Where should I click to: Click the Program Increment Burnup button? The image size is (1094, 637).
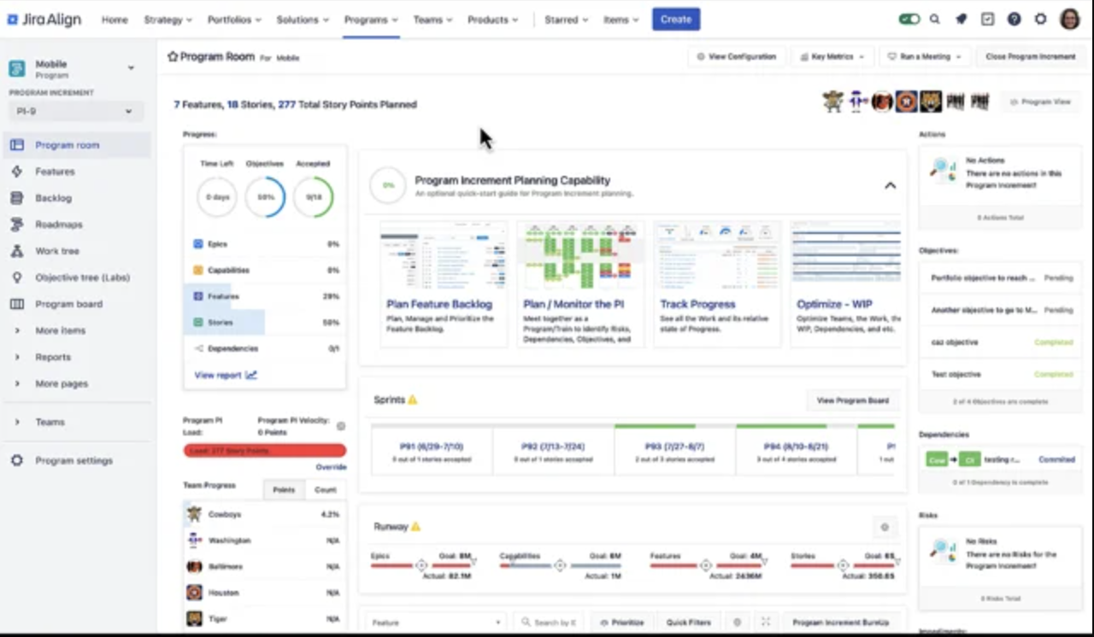839,622
